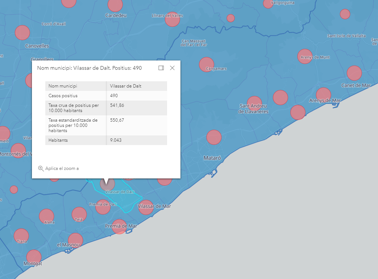Click the Granollers map label

pos(42,59)
